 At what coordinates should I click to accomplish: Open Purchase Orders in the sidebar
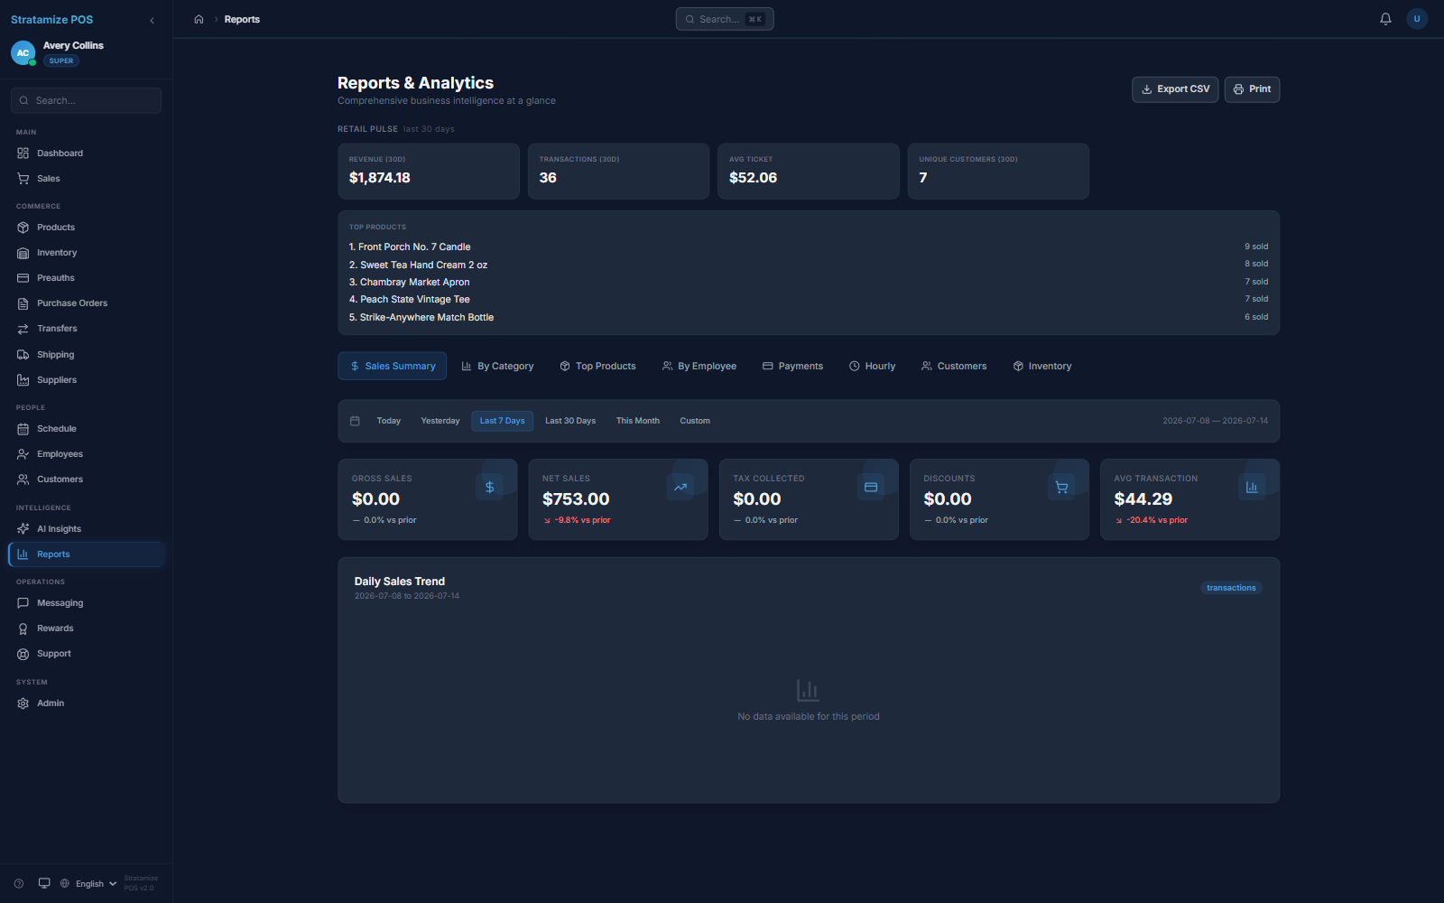pyautogui.click(x=87, y=303)
